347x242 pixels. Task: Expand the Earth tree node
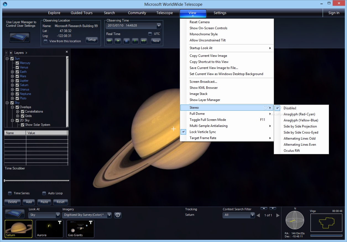coord(12,72)
